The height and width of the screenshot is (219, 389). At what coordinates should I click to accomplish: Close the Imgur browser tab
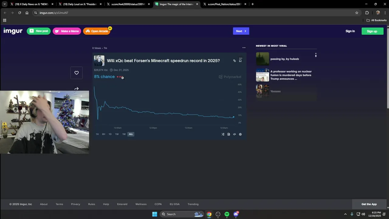click(197, 4)
